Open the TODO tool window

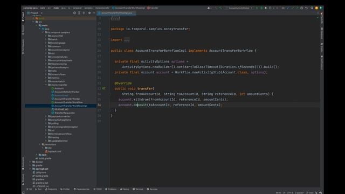click(98, 189)
